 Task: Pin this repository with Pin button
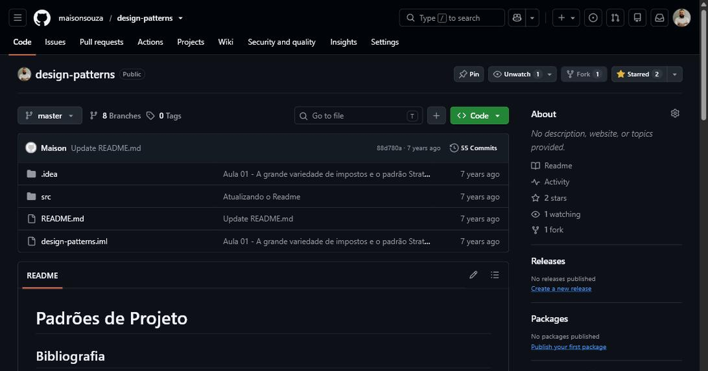pyautogui.click(x=469, y=74)
